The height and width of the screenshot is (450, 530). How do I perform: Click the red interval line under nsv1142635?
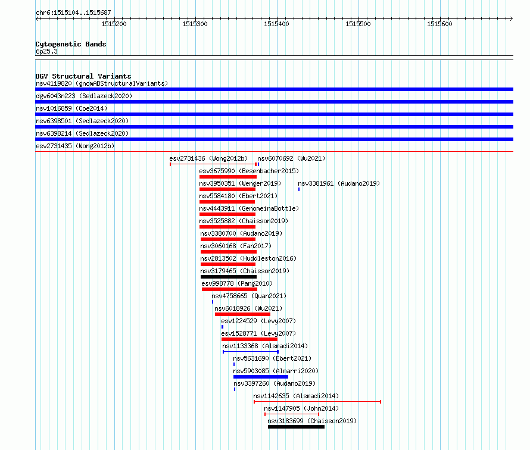tap(317, 402)
